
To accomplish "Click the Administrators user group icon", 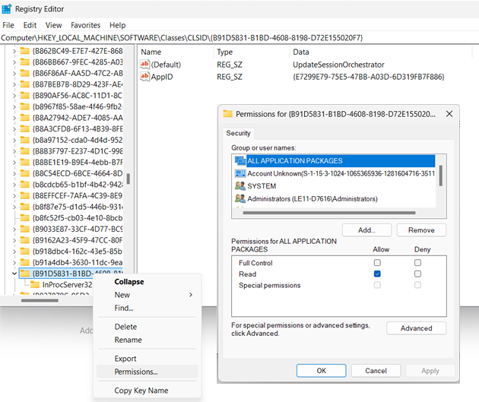I will pyautogui.click(x=240, y=198).
